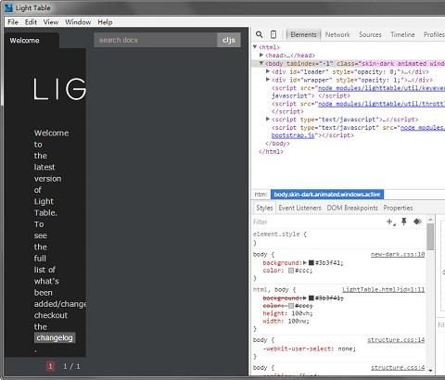Screen dimensions: 445x380
Task: Click the inspect element magnifier icon
Action: tap(260, 34)
